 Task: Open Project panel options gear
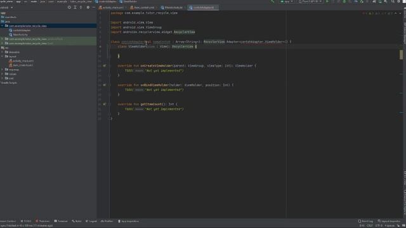click(x=88, y=8)
